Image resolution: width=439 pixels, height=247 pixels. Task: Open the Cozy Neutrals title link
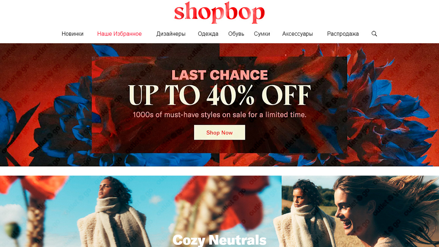219,240
